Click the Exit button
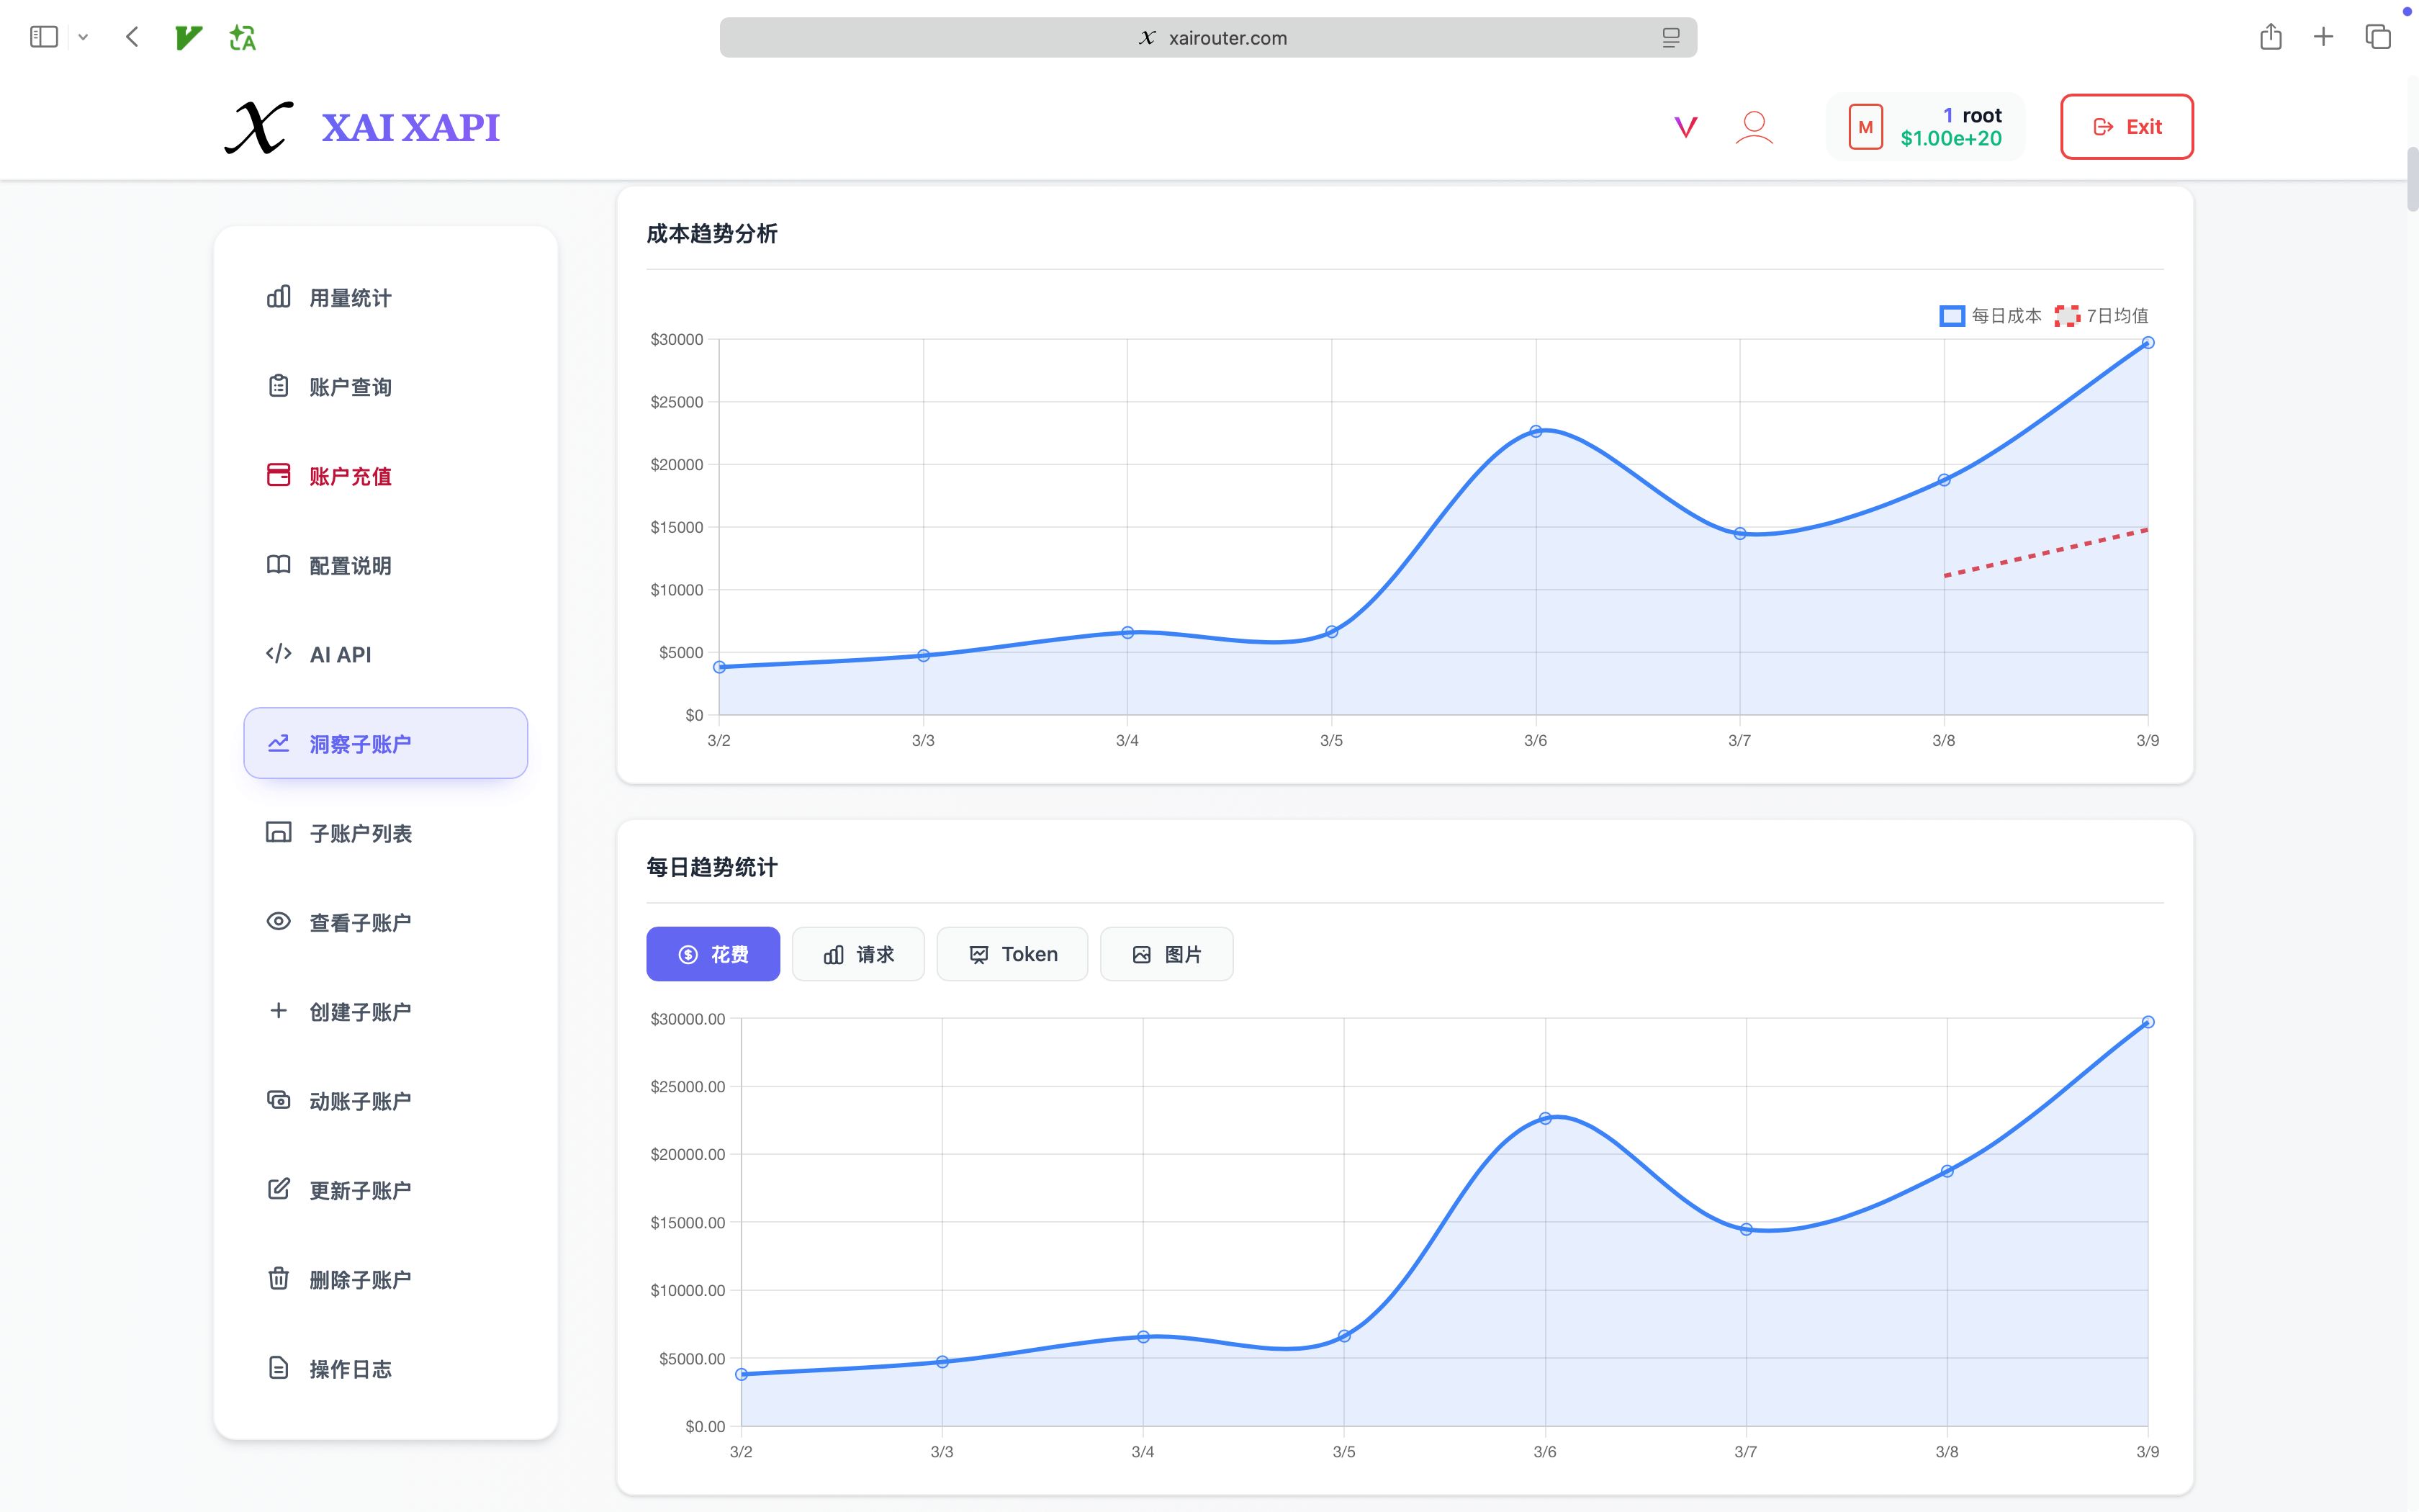 [x=2126, y=127]
